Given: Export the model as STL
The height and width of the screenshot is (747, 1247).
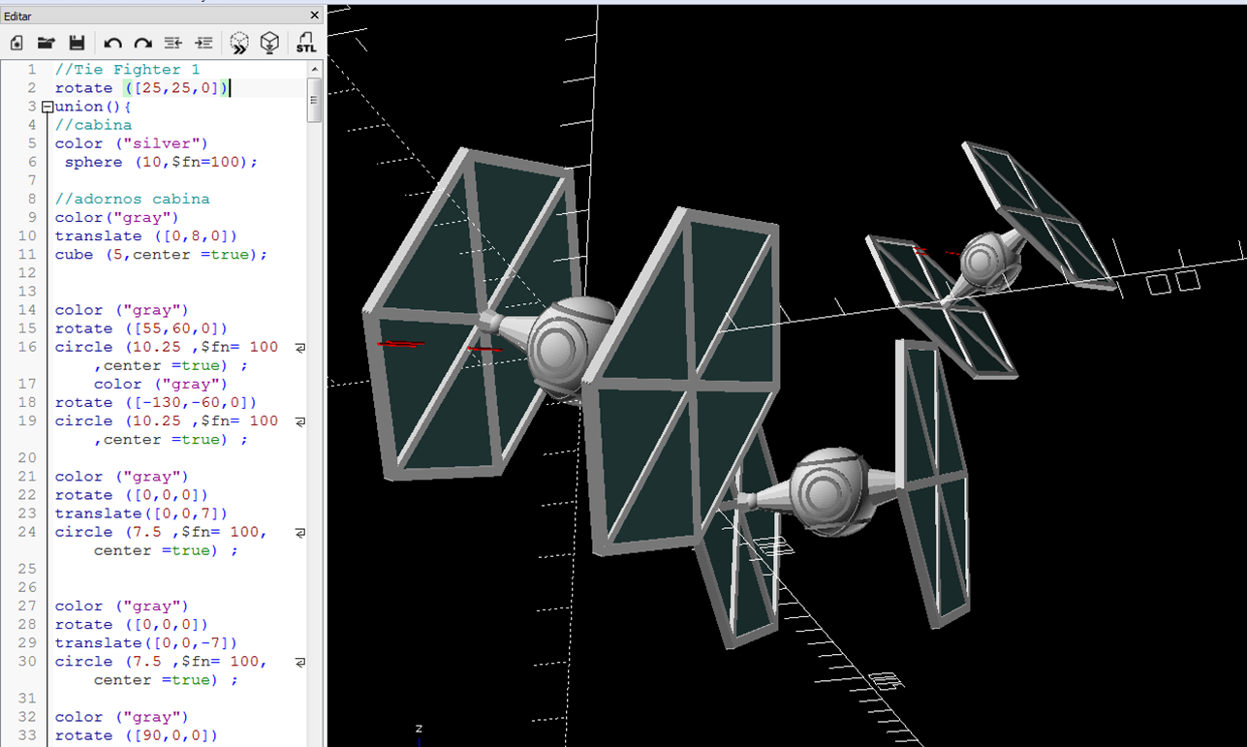Looking at the screenshot, I should tap(305, 43).
